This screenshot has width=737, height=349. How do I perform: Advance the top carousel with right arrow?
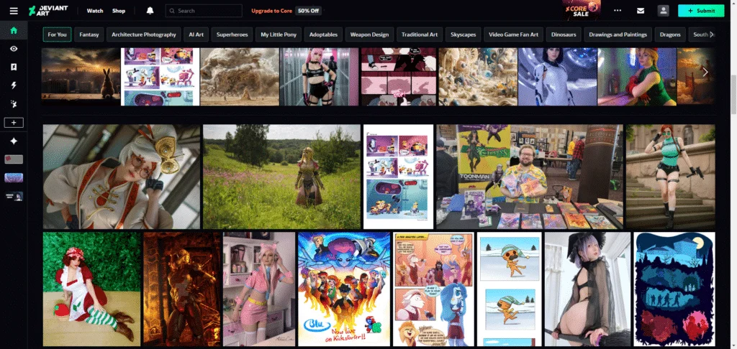click(x=705, y=73)
